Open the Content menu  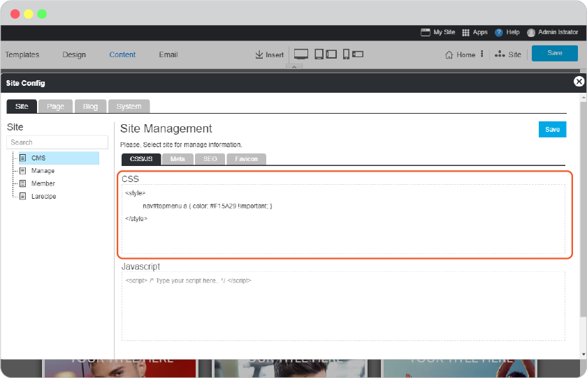(x=122, y=54)
